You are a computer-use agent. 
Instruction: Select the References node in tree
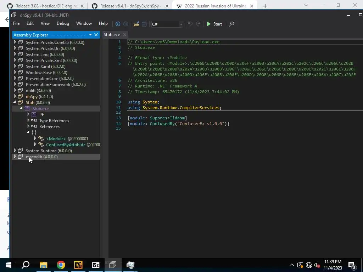[x=49, y=126]
